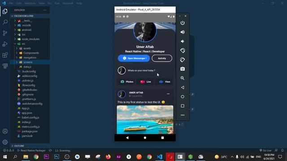Click Go Live in status bar
The image size is (287, 161).
click(x=265, y=150)
